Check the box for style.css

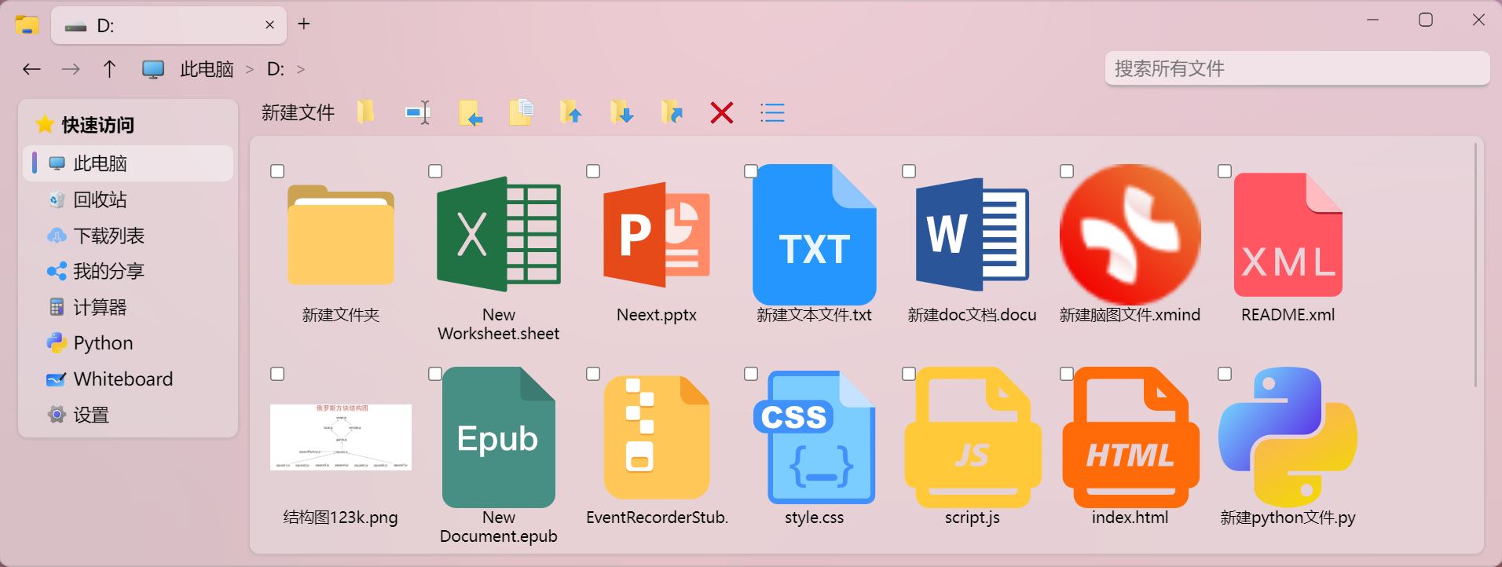751,374
